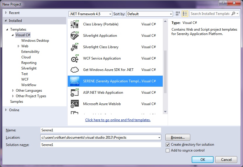The image size is (243, 167).
Task: Select the Test category
Action: 25,74
